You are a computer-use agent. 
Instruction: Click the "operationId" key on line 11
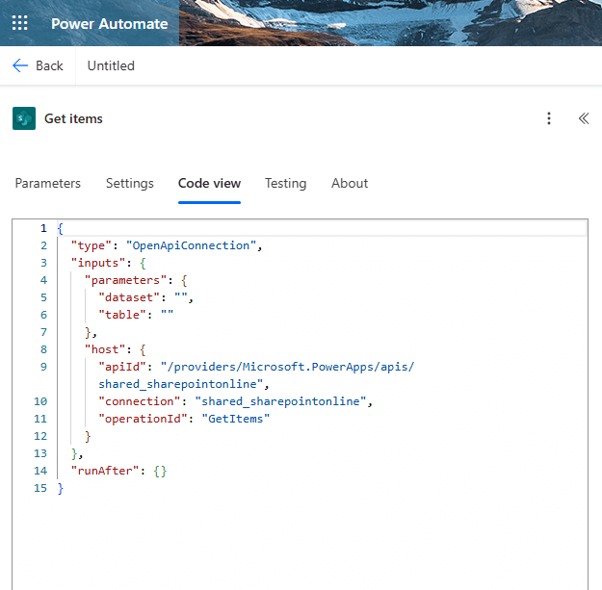click(x=143, y=419)
